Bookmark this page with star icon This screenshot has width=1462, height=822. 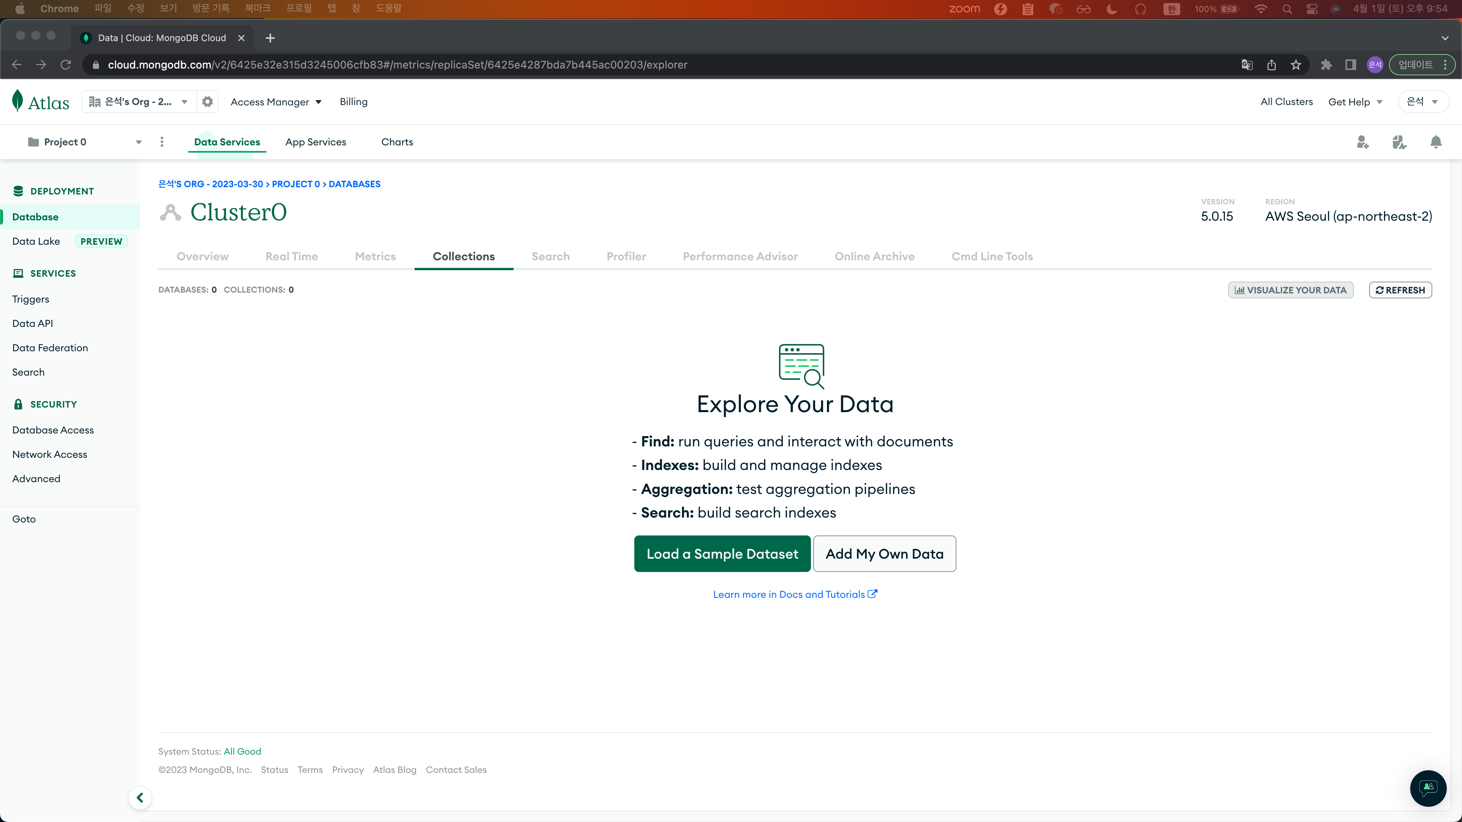(1296, 65)
